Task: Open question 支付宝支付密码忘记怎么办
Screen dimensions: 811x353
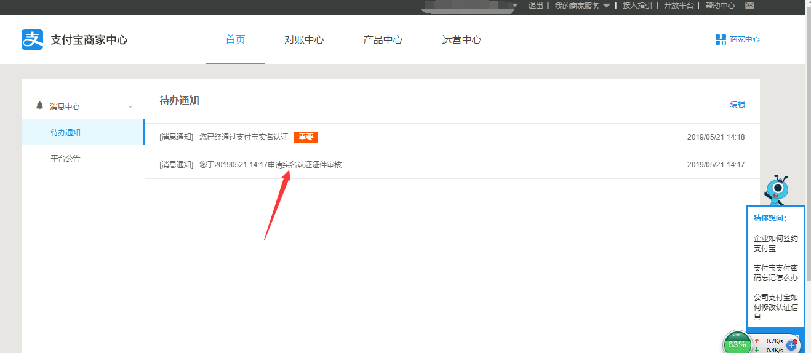Action: [775, 273]
